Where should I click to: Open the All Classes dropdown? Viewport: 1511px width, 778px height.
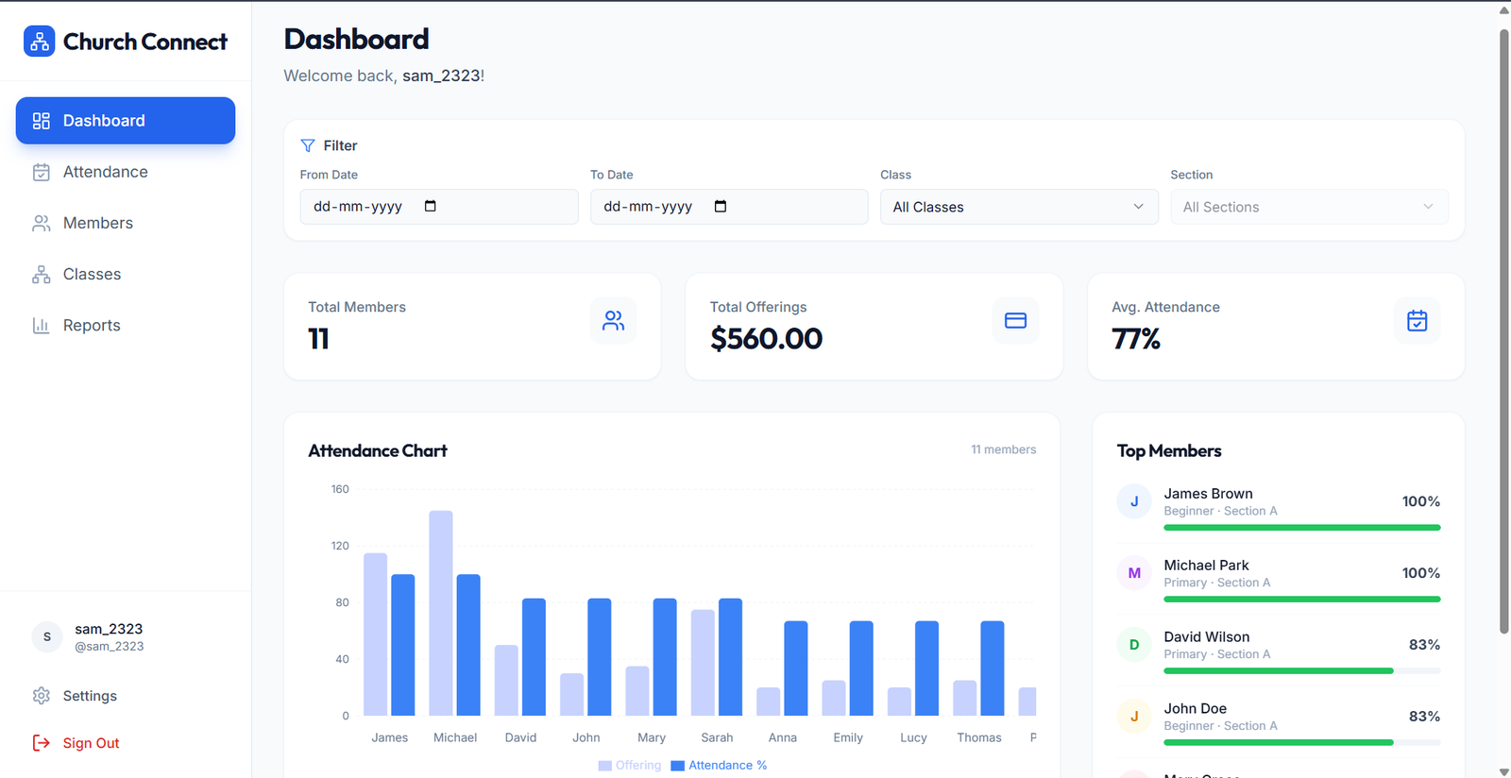[x=1019, y=207]
